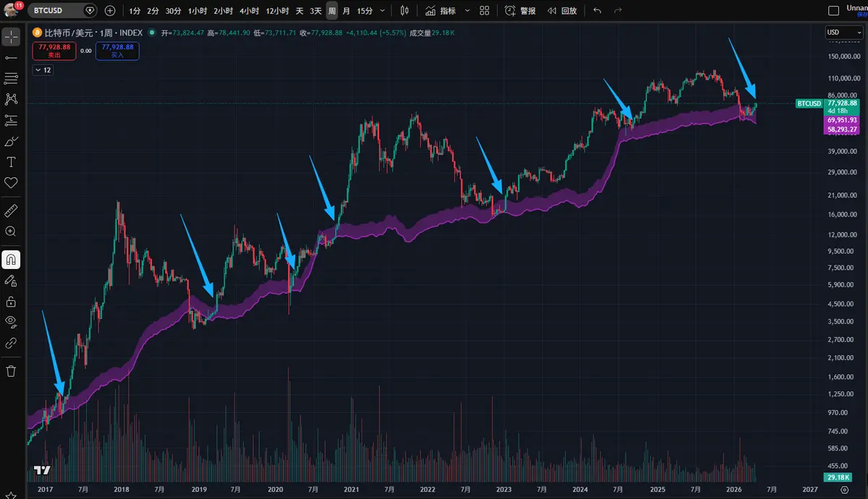Open the forecasting and measurement tools

(x=11, y=120)
